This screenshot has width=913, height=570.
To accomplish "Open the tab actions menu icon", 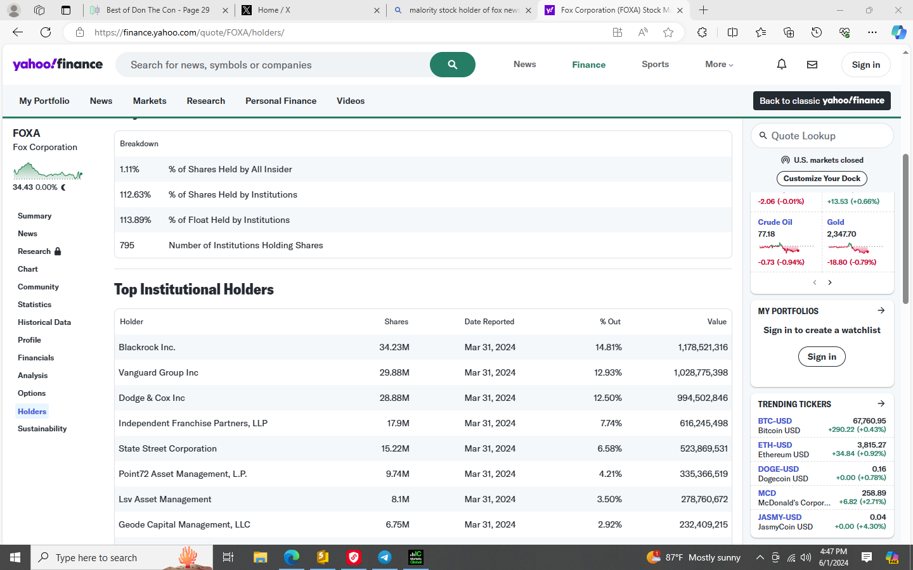I will click(66, 10).
